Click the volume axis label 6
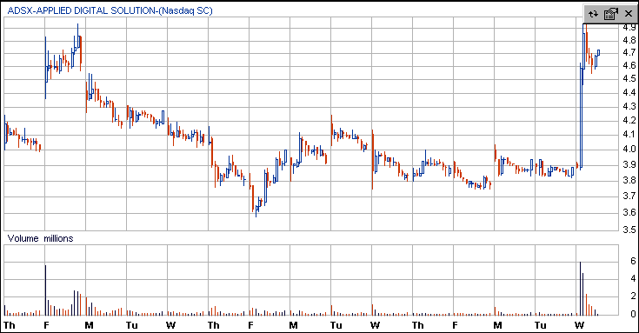 click(633, 261)
